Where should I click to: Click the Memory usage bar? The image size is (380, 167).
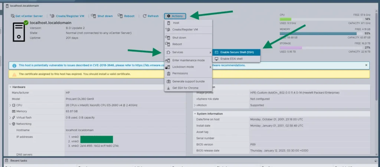click(321, 33)
